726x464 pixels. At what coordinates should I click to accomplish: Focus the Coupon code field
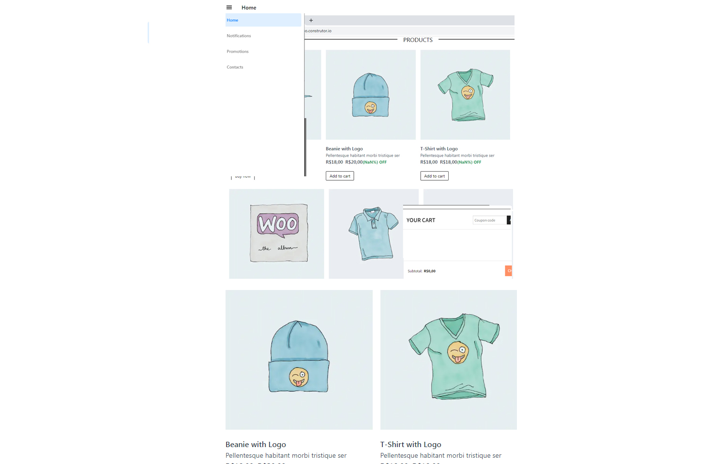tap(489, 220)
